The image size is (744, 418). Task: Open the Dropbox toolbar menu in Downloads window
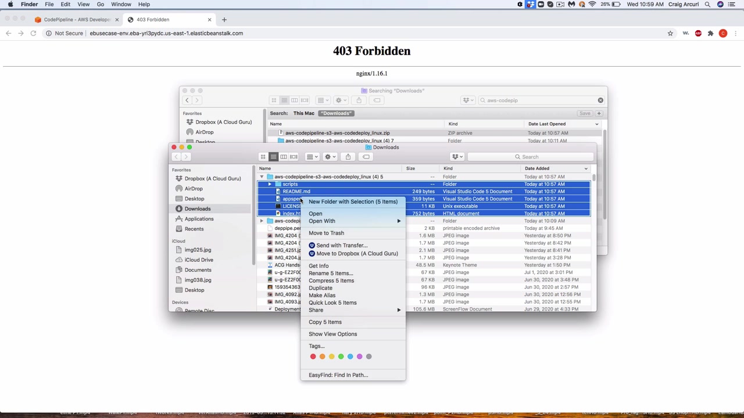point(457,157)
